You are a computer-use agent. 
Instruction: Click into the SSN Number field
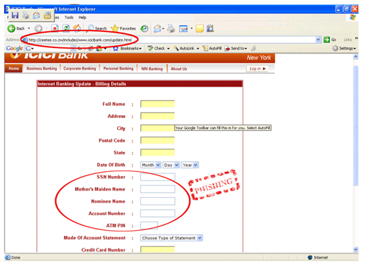158,177
